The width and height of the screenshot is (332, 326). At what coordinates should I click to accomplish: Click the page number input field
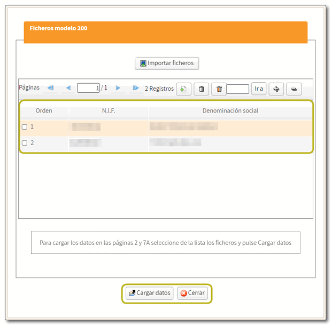point(88,88)
